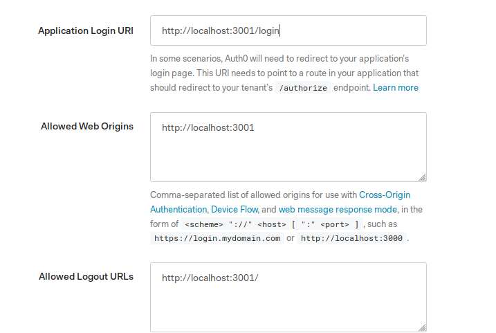Screen dimensions: 496x333
Task: Click the Allowed Web Origins label
Action: (x=87, y=126)
